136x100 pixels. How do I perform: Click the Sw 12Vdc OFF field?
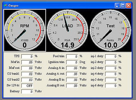(x=27, y=86)
